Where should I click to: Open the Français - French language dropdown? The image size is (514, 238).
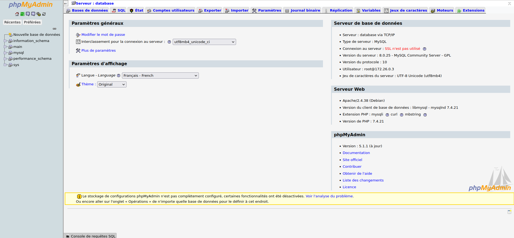pyautogui.click(x=160, y=75)
